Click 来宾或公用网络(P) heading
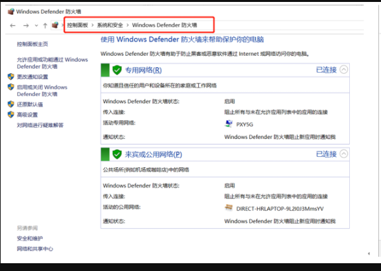The height and width of the screenshot is (271, 381). click(x=154, y=154)
